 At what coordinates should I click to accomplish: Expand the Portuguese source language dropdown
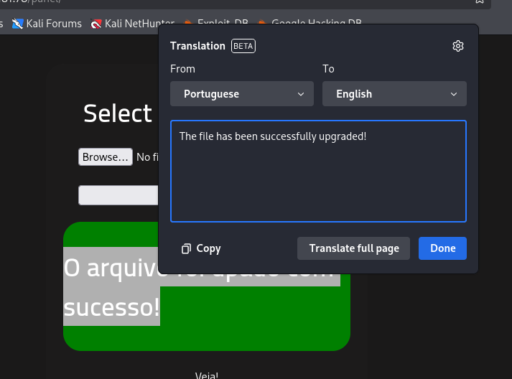click(241, 94)
